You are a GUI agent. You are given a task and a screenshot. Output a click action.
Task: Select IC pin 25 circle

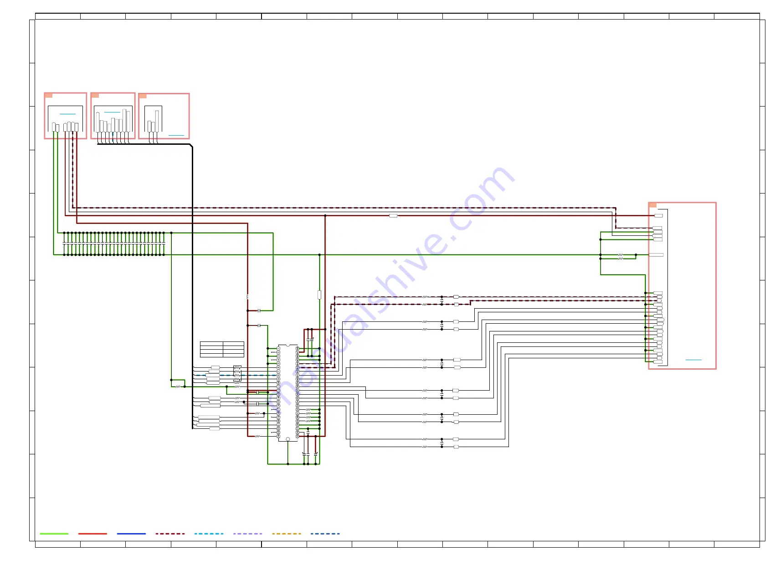click(x=298, y=436)
